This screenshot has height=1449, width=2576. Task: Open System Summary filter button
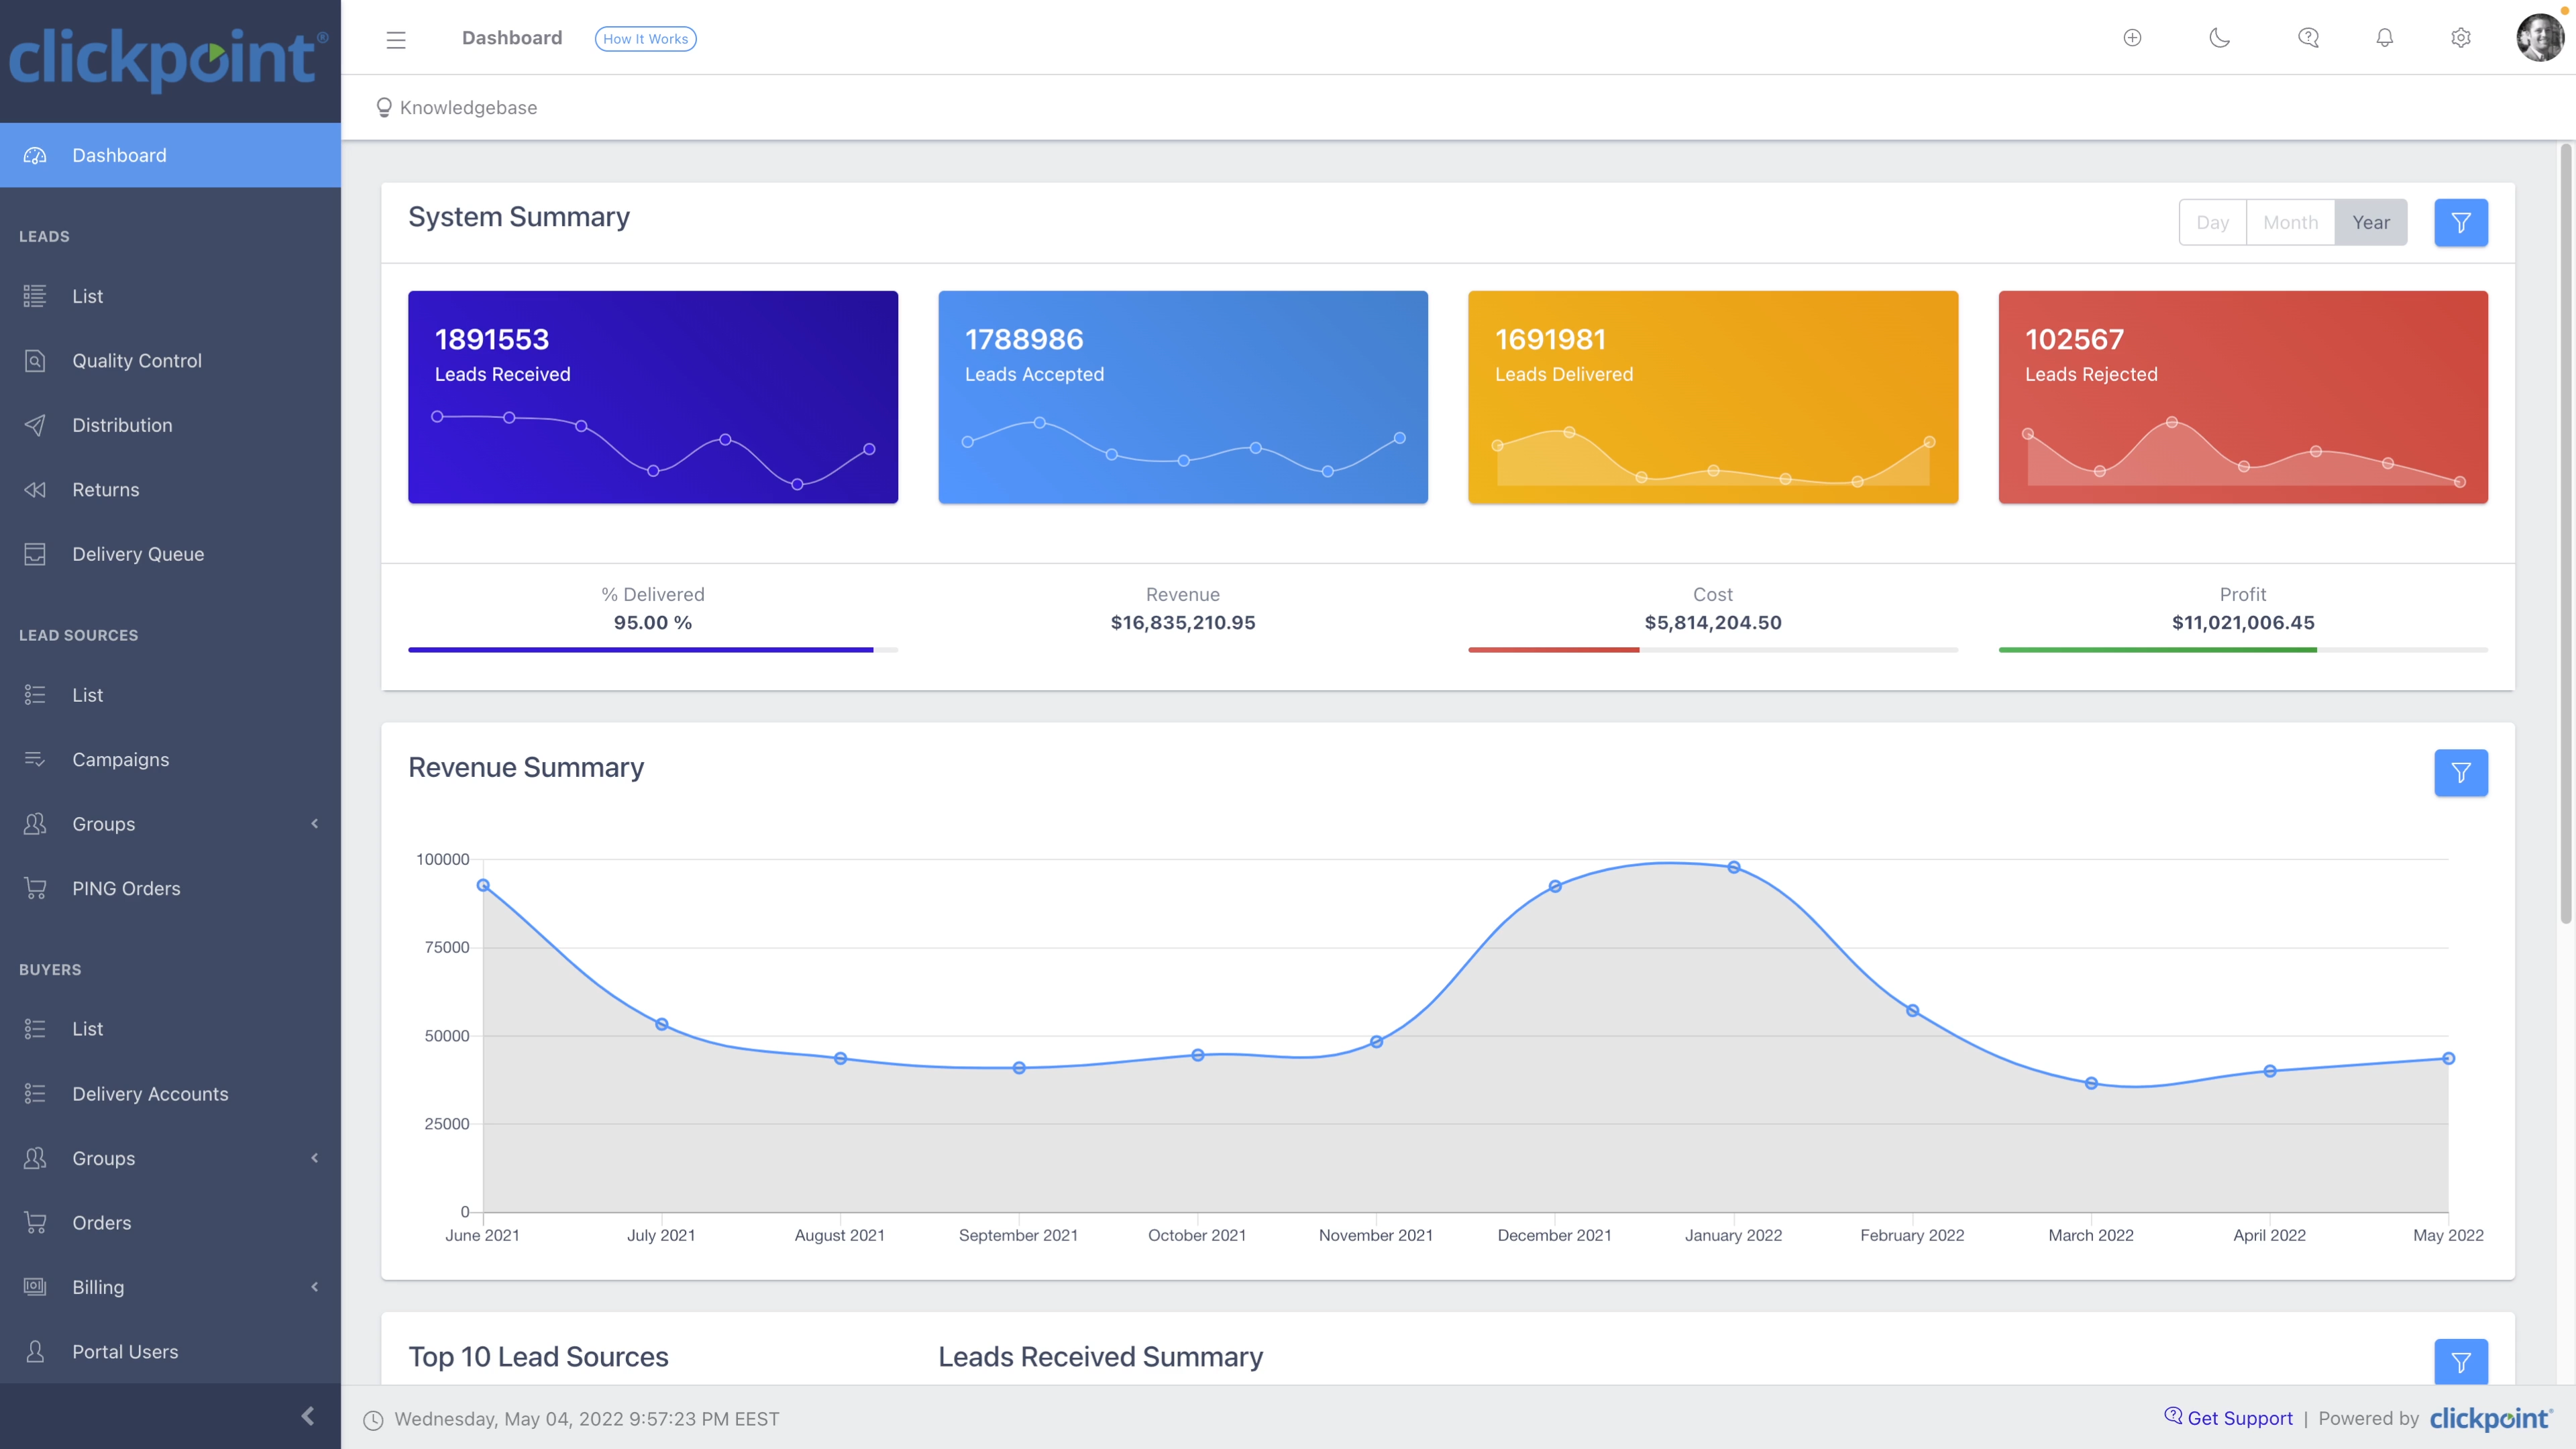(x=2461, y=222)
